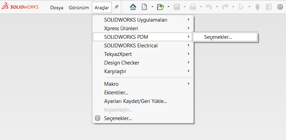Open Xpress Ürünleri submenu
The height and width of the screenshot is (140, 286).
click(143, 28)
